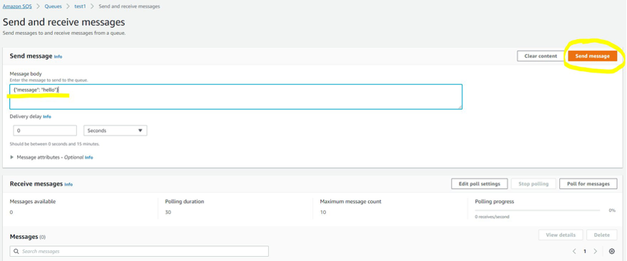Screen dimensions: 627x261
Task: Focus the Delivery delay value field
Action: pos(45,130)
